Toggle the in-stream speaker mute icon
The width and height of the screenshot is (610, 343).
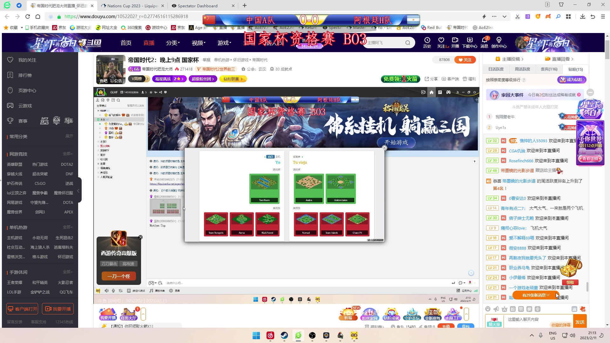pos(106,291)
